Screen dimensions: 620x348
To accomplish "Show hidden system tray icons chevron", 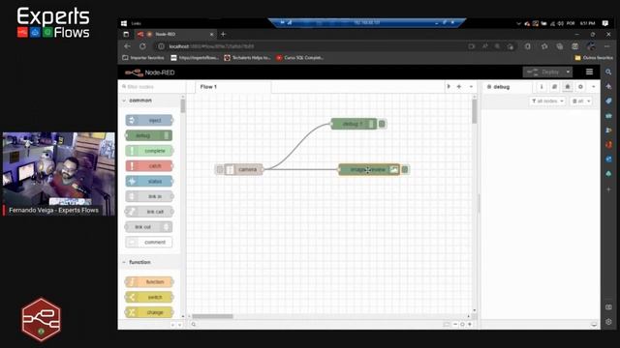I will (x=518, y=23).
